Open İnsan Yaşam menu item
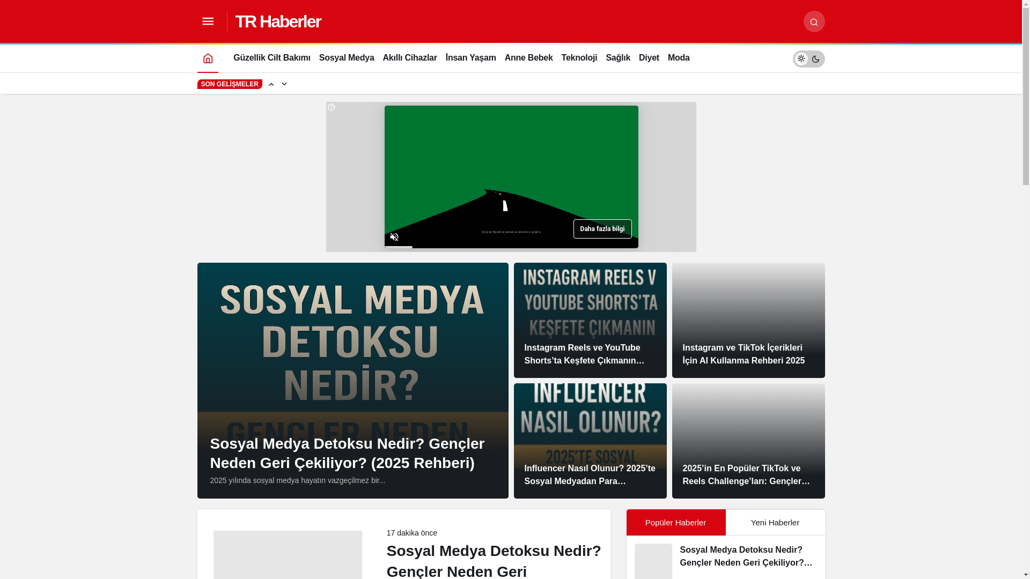This screenshot has width=1030, height=579. pos(471,58)
